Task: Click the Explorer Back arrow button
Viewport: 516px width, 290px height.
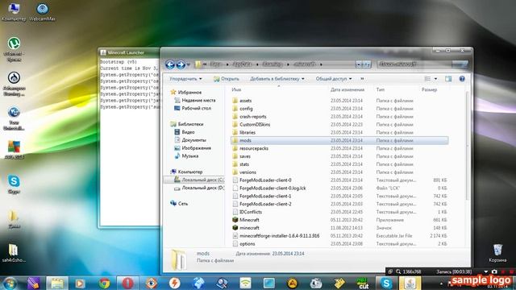Action: tap(170, 64)
